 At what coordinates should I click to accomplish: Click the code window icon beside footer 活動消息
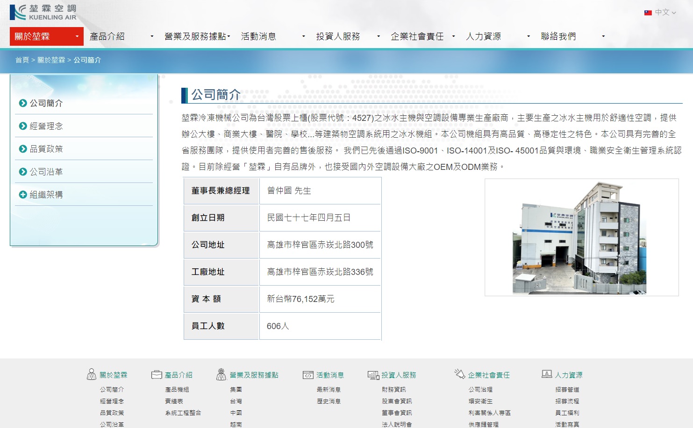[x=308, y=375]
